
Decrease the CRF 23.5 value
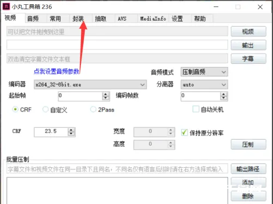(71, 134)
